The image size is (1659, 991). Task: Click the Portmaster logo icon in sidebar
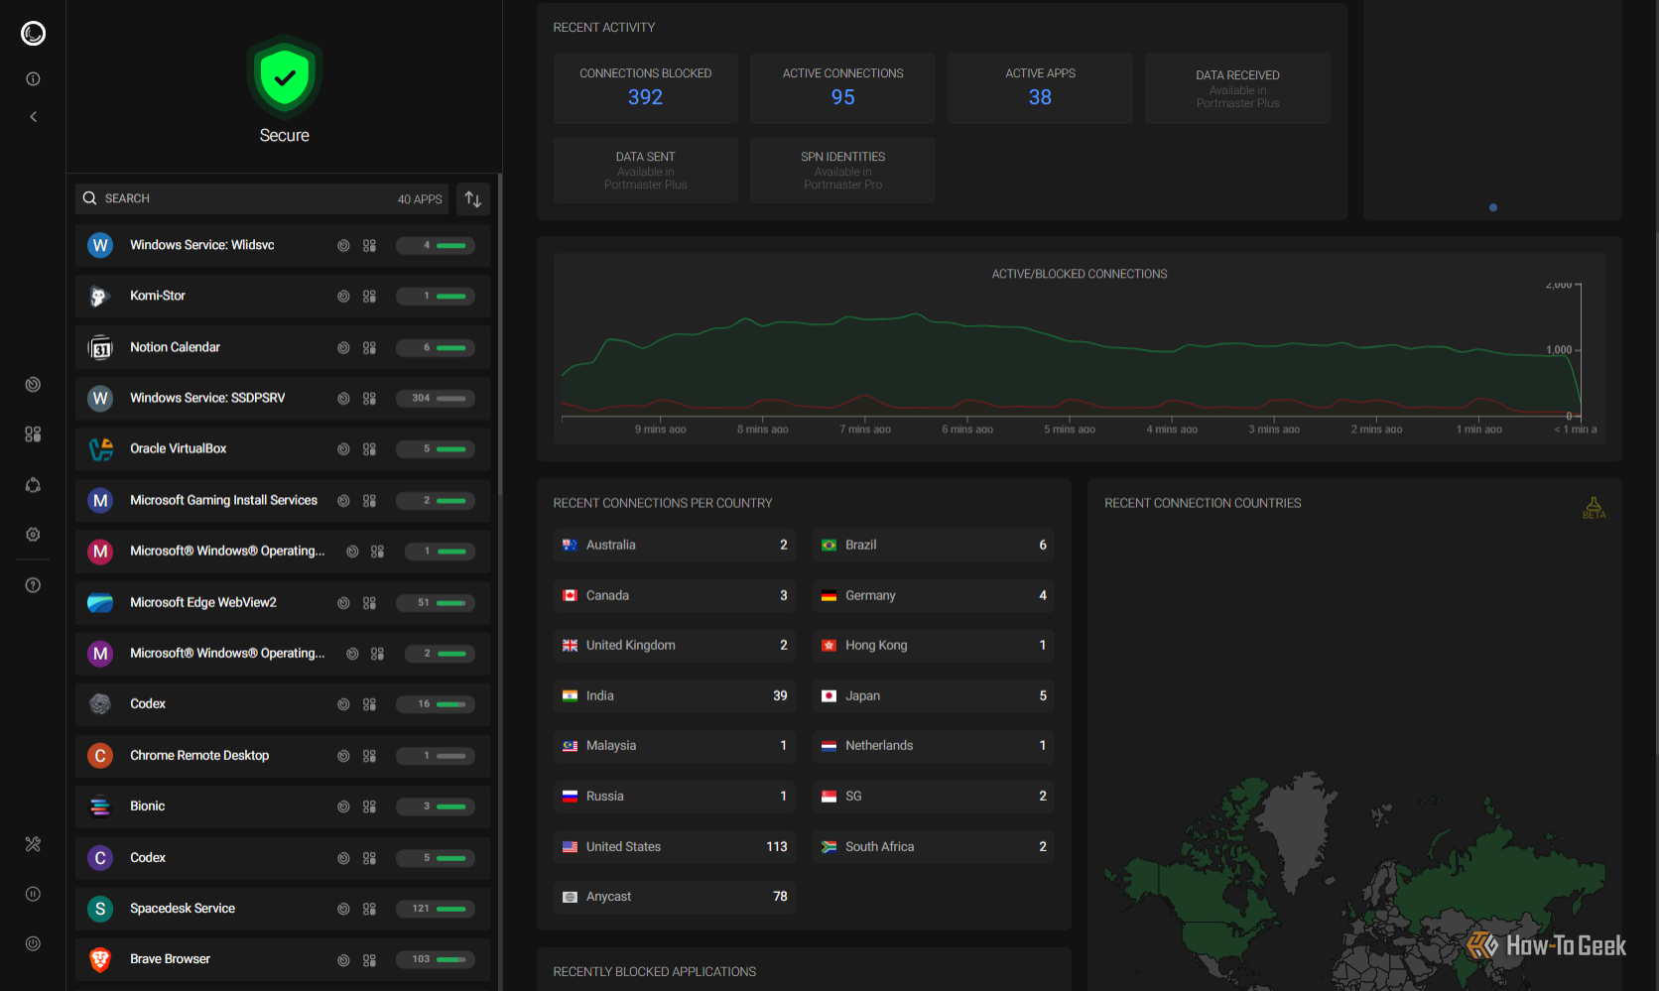pos(33,34)
